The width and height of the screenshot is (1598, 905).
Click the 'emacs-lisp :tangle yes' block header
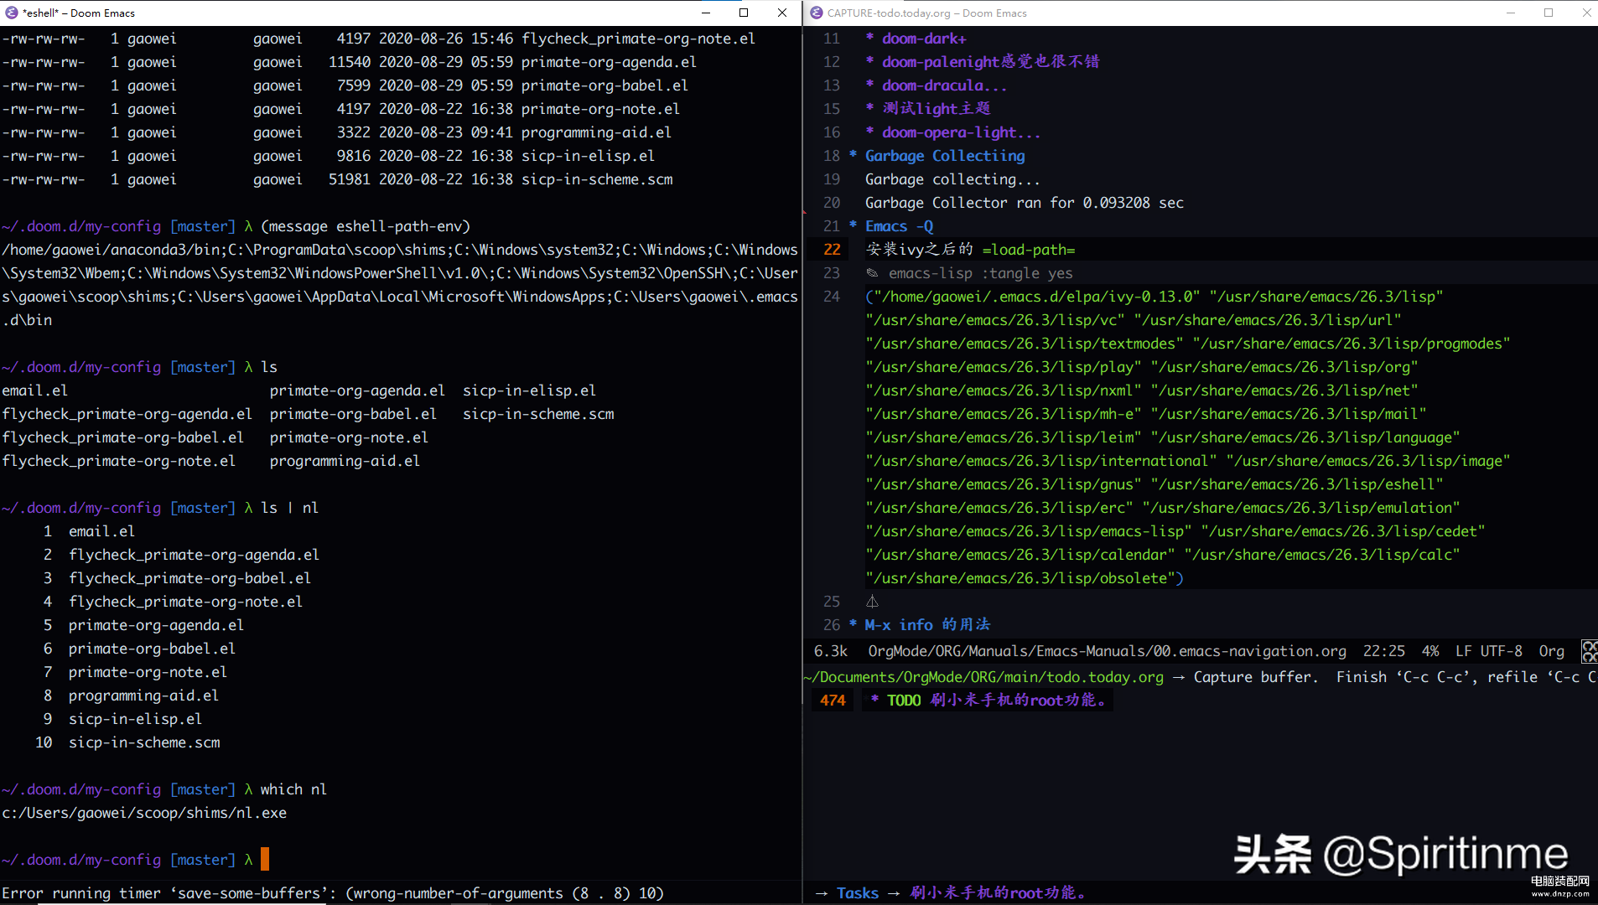point(981,273)
